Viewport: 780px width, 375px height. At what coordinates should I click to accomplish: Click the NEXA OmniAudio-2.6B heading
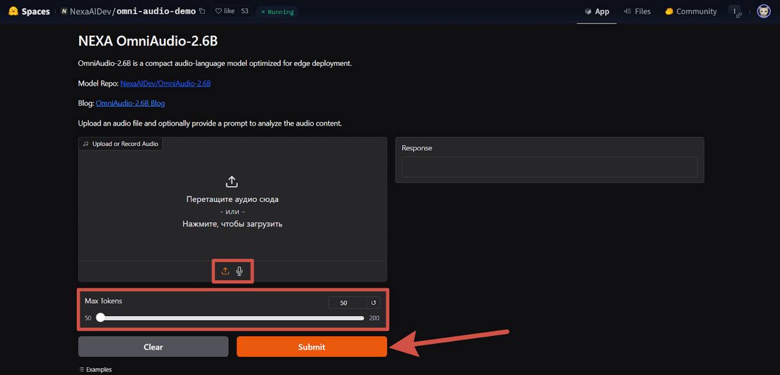[x=148, y=41]
